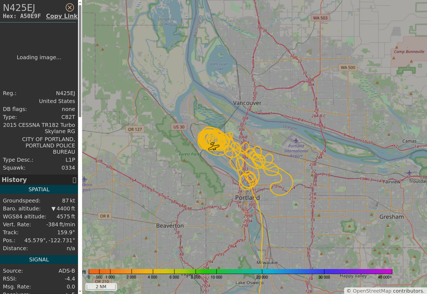Click the WA 503 highway shield
The image size is (427, 294).
coord(320,18)
